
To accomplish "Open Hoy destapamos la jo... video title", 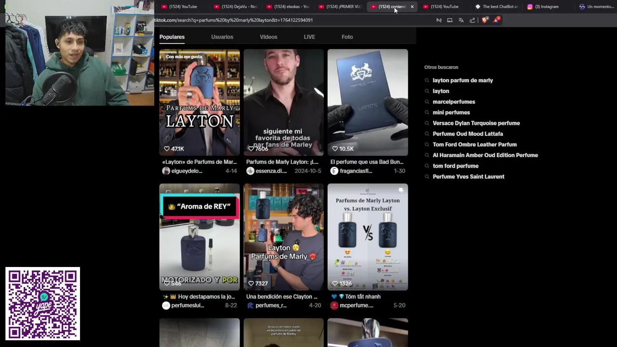I will click(x=199, y=297).
